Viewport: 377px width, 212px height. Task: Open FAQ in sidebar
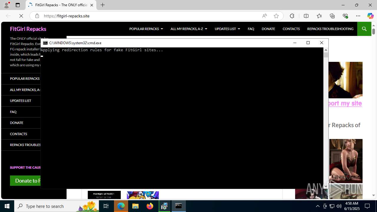[13, 112]
